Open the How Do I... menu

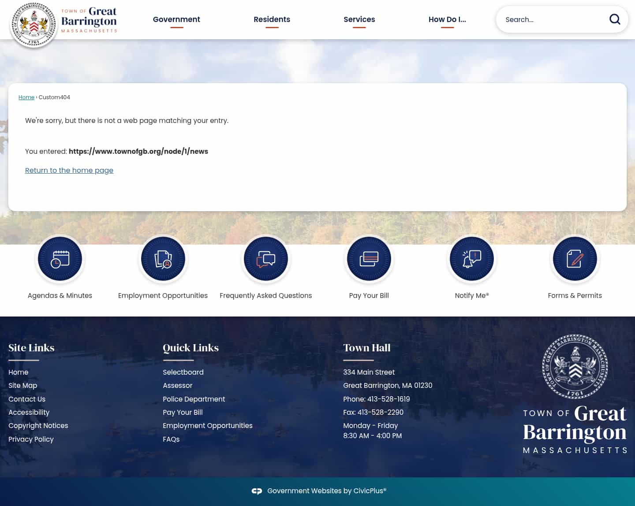pyautogui.click(x=447, y=19)
